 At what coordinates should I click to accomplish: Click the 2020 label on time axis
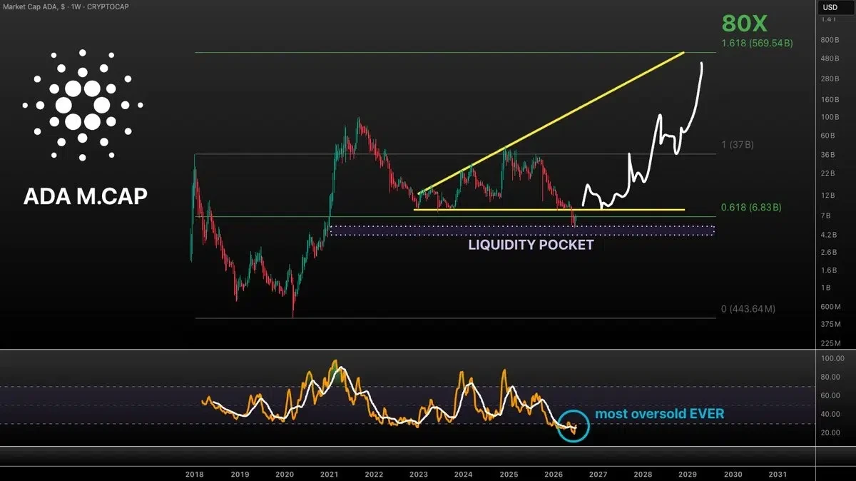[284, 474]
